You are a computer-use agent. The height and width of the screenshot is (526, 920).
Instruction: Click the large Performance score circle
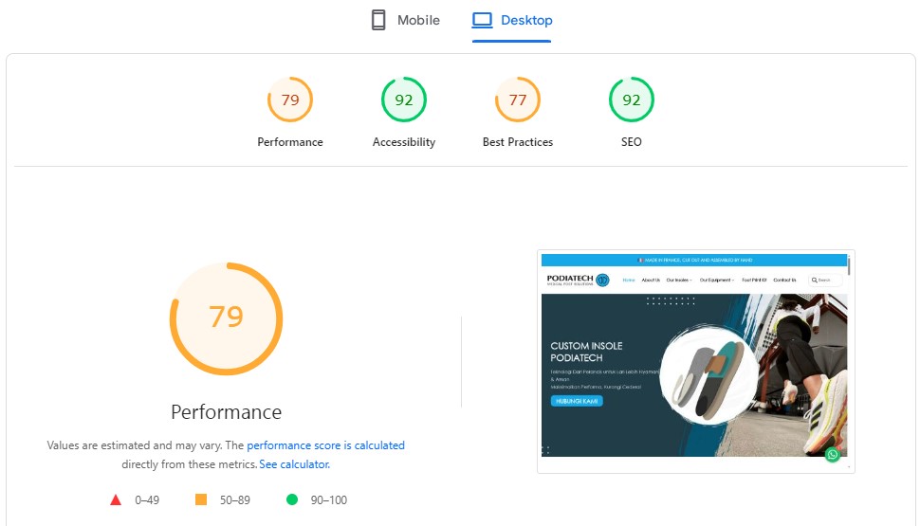tap(226, 317)
